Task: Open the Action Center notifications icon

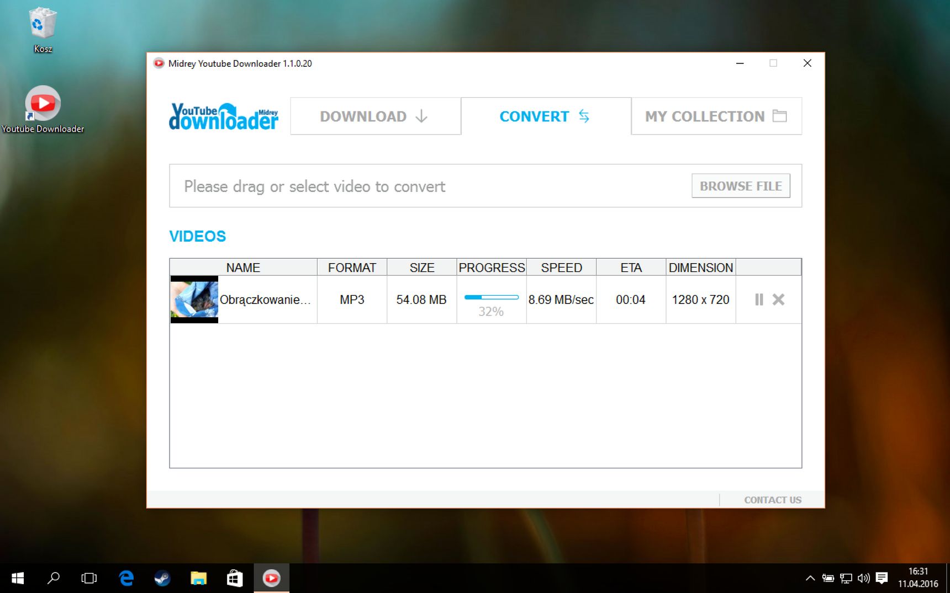Action: coord(882,578)
